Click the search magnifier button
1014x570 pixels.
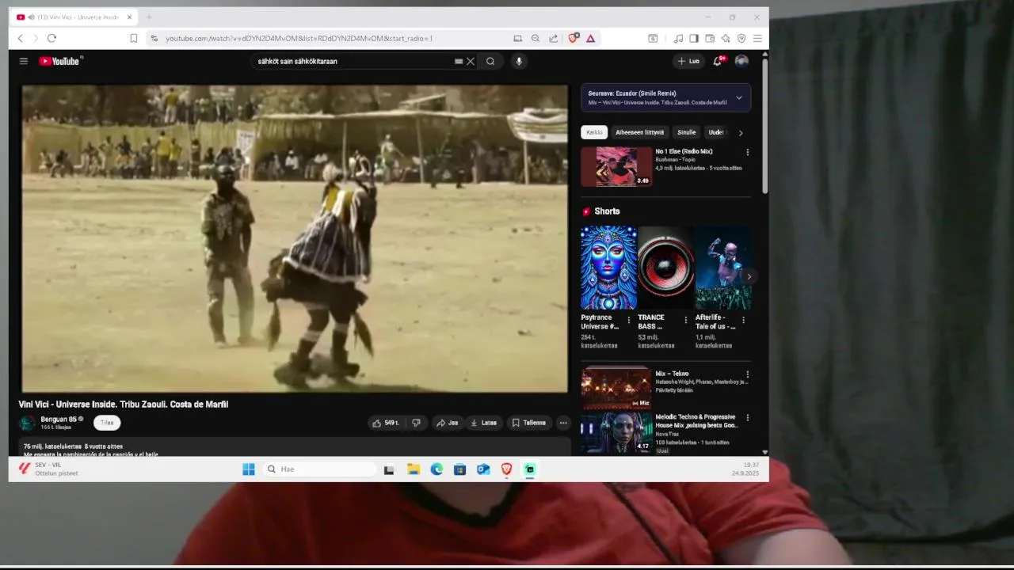(x=490, y=61)
